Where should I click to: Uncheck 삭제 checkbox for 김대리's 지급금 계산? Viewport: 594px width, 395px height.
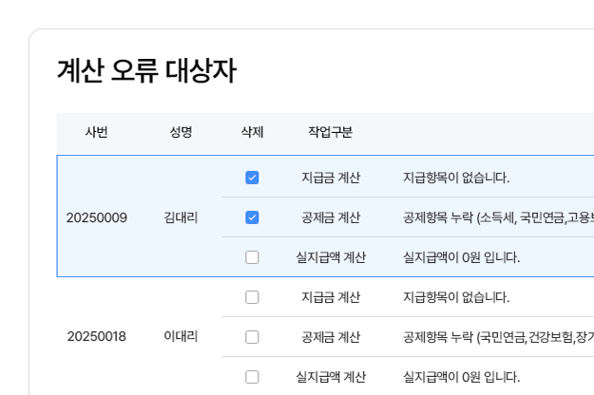252,178
